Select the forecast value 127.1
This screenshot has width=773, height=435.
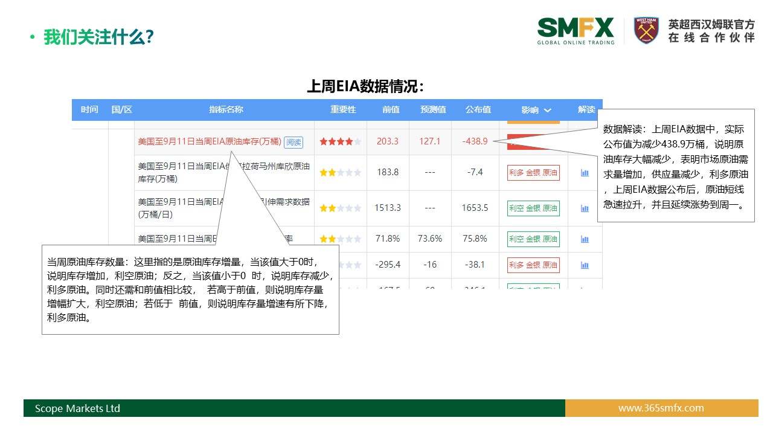point(430,141)
